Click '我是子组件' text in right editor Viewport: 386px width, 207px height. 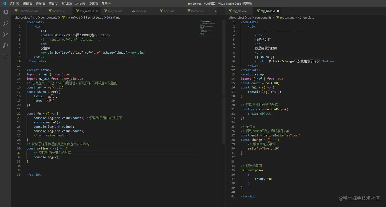[263, 40]
